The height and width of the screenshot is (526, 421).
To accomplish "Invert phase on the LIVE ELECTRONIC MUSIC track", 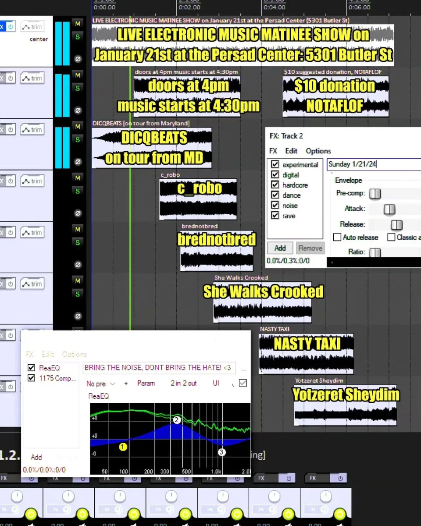I will pyautogui.click(x=78, y=59).
